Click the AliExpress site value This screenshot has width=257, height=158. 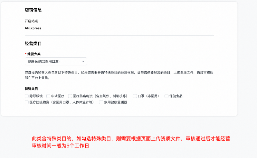tap(33, 28)
